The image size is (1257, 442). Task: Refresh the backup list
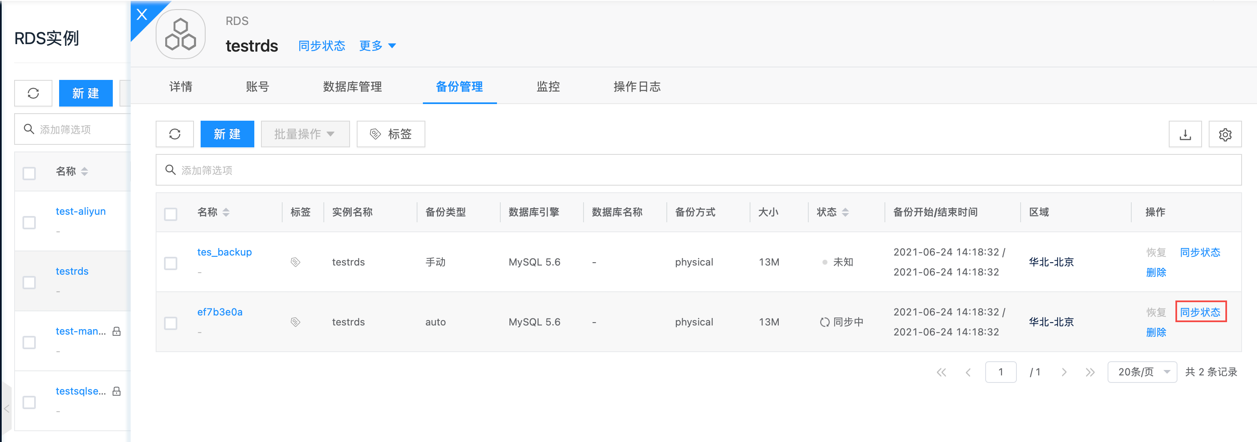click(x=175, y=134)
